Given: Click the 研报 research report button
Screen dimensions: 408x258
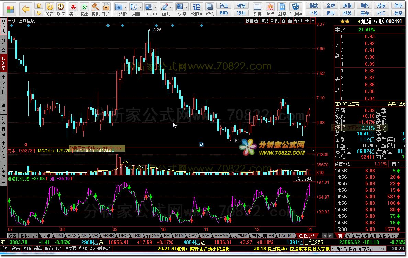Looking at the screenshot, I should (241, 6).
